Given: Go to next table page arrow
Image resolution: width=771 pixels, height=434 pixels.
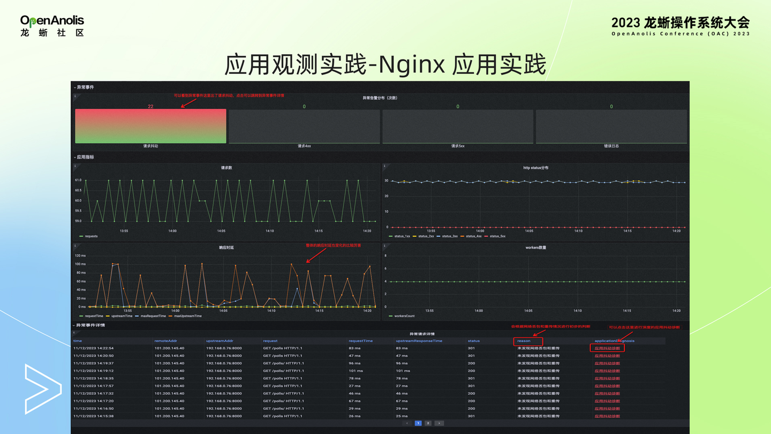Looking at the screenshot, I should 439,423.
